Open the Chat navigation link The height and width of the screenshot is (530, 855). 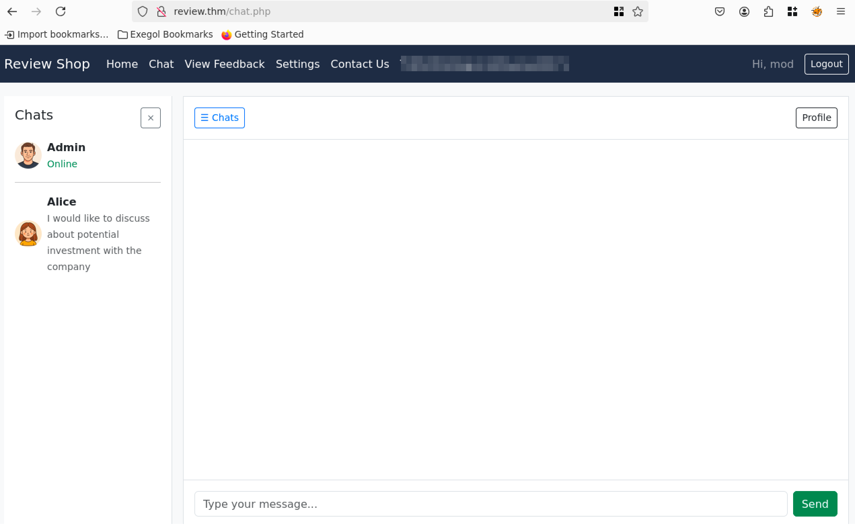click(161, 64)
